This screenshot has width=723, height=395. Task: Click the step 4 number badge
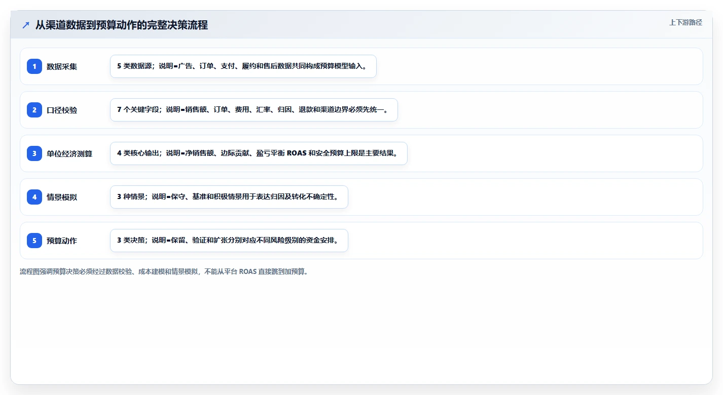[34, 197]
